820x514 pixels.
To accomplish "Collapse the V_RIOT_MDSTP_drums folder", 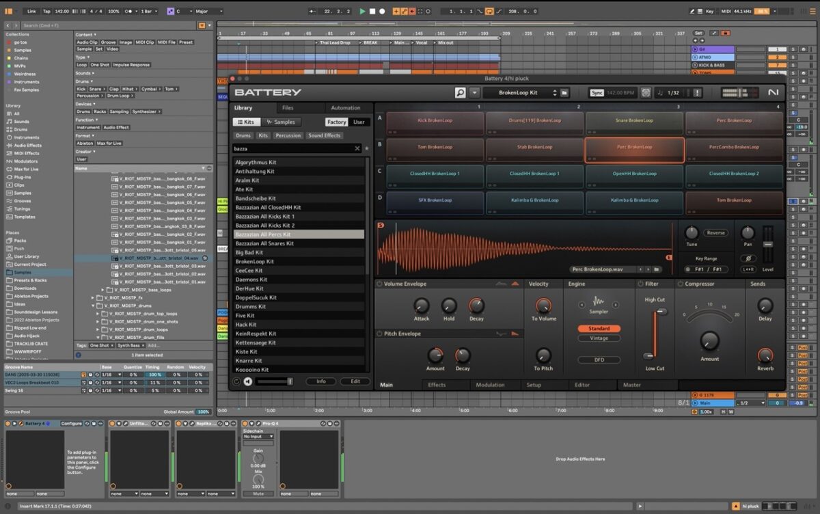I will point(94,306).
